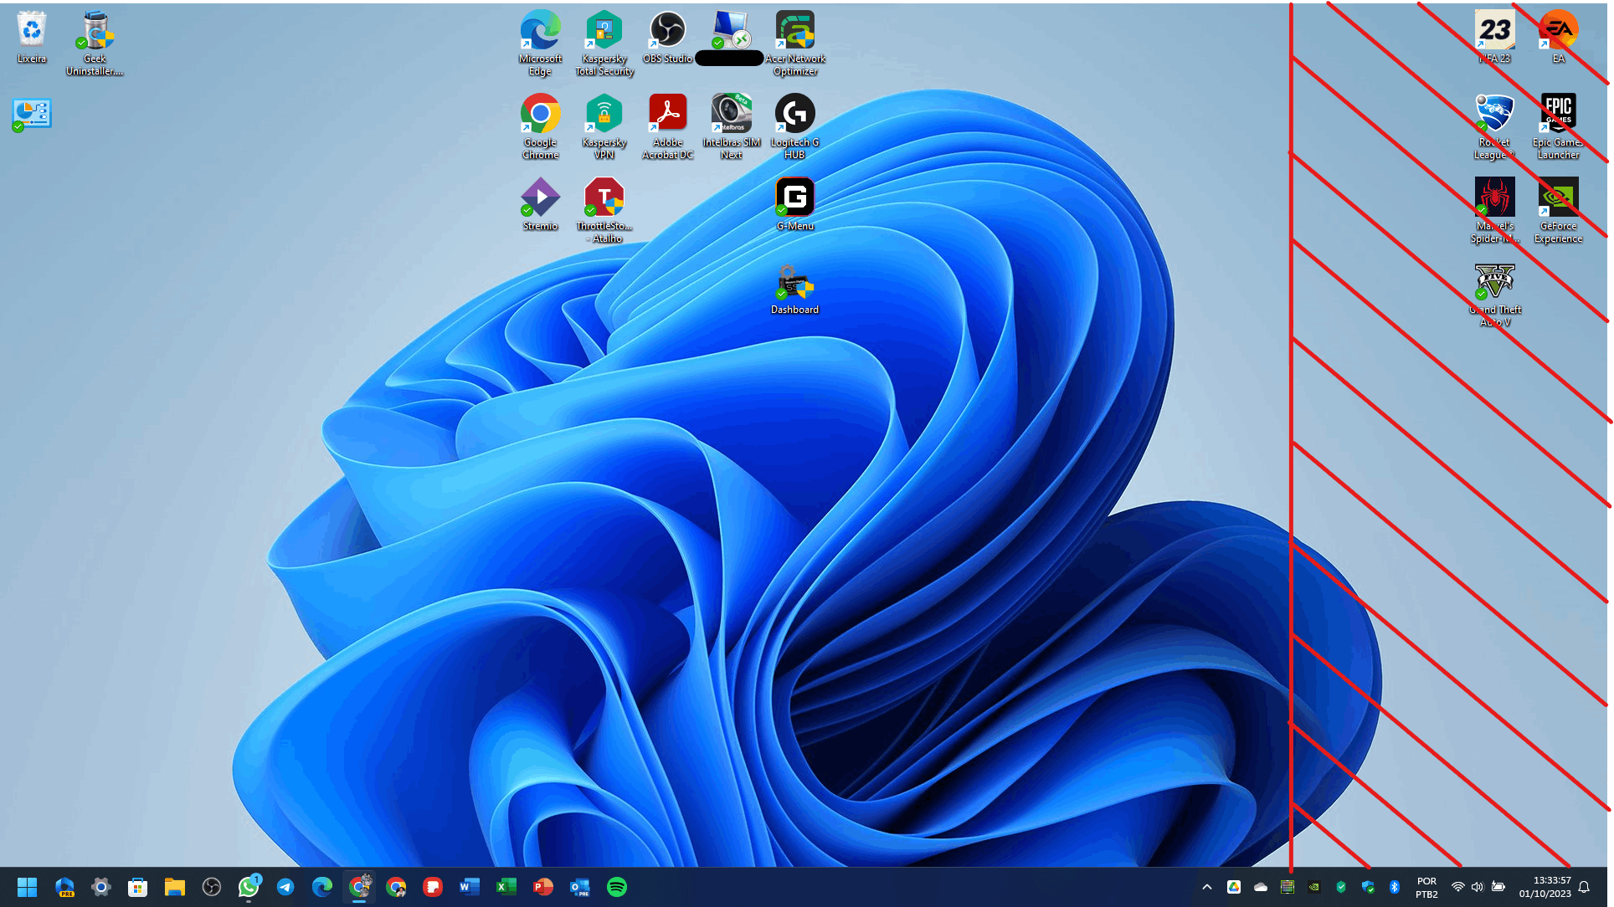Toggle the Bluetooth tray icon

point(1395,887)
